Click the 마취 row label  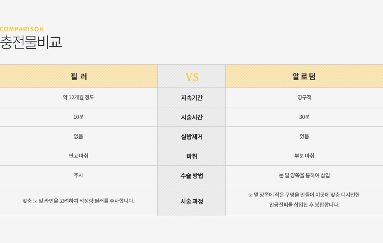[x=191, y=156]
